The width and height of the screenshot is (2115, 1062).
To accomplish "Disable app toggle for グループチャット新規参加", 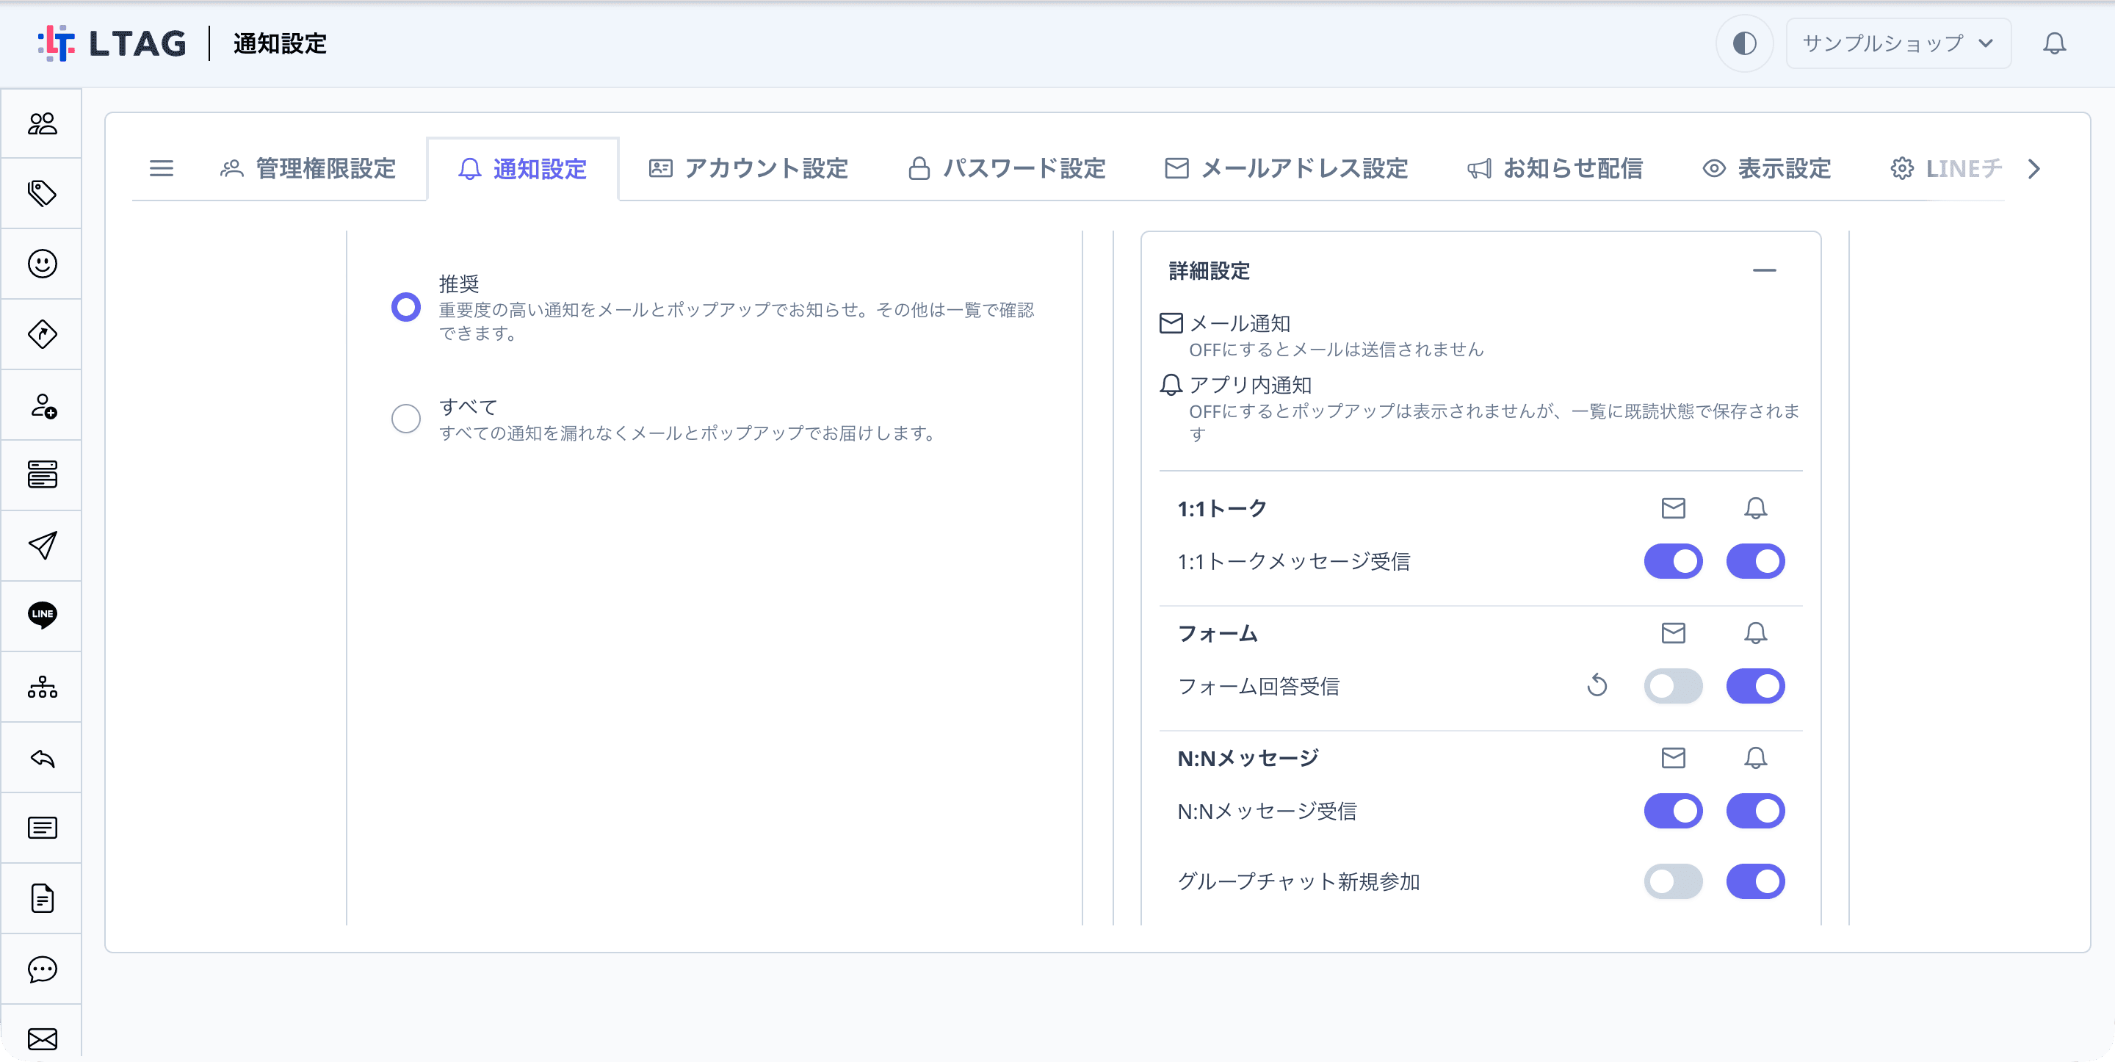I will pyautogui.click(x=1755, y=881).
